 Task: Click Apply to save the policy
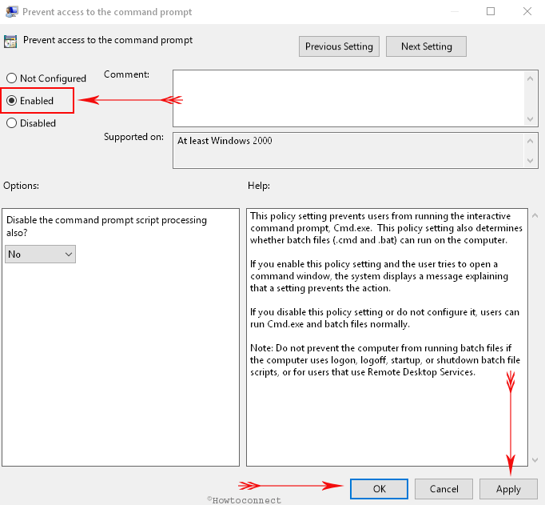pos(508,489)
